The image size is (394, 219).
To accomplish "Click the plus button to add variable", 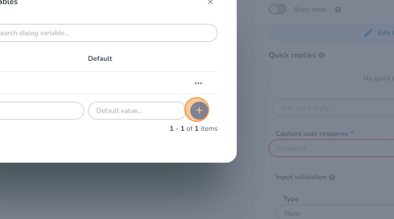I will tap(199, 110).
